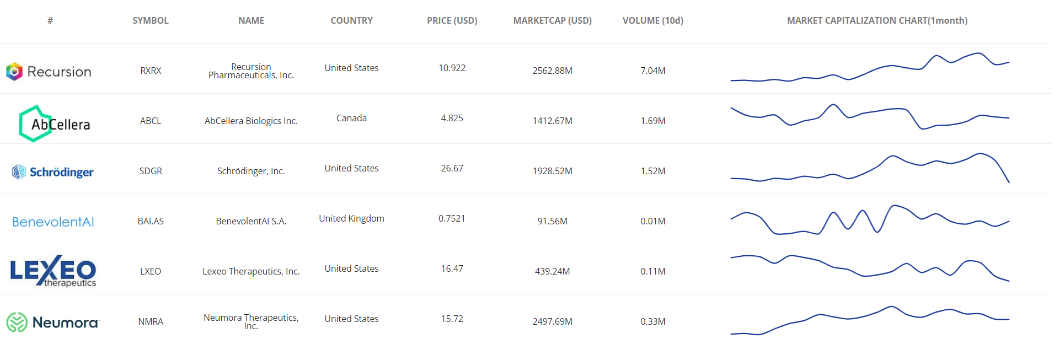Viewport: 1059px width, 344px height.
Task: Select the BAI.AS ticker symbol
Action: click(x=151, y=221)
